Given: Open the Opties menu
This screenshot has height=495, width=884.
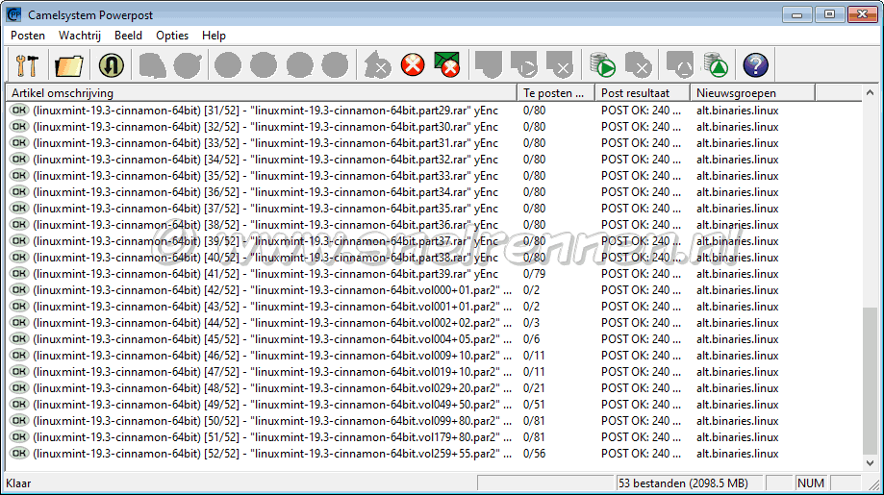Looking at the screenshot, I should point(172,36).
